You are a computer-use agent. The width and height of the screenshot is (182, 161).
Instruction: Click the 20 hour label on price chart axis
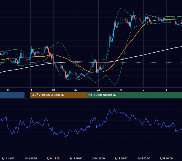76,90
